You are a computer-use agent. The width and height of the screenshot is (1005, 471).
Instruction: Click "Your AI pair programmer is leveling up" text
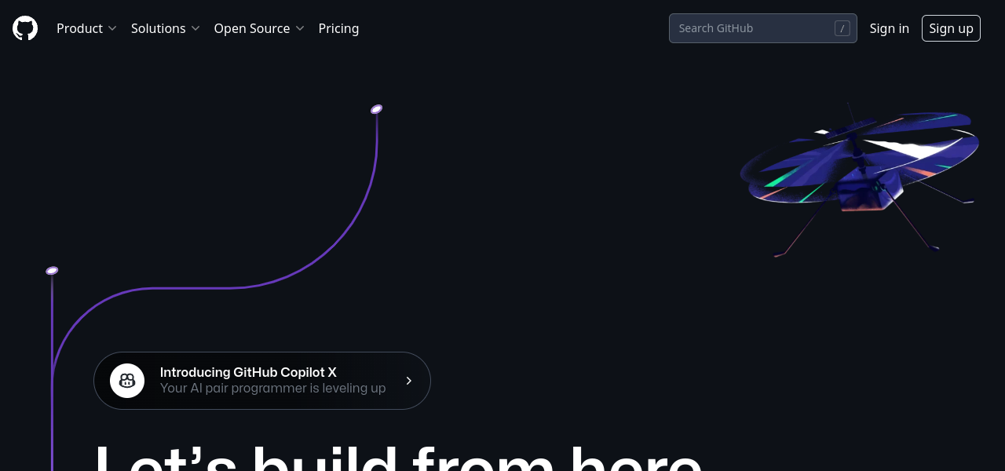point(272,389)
